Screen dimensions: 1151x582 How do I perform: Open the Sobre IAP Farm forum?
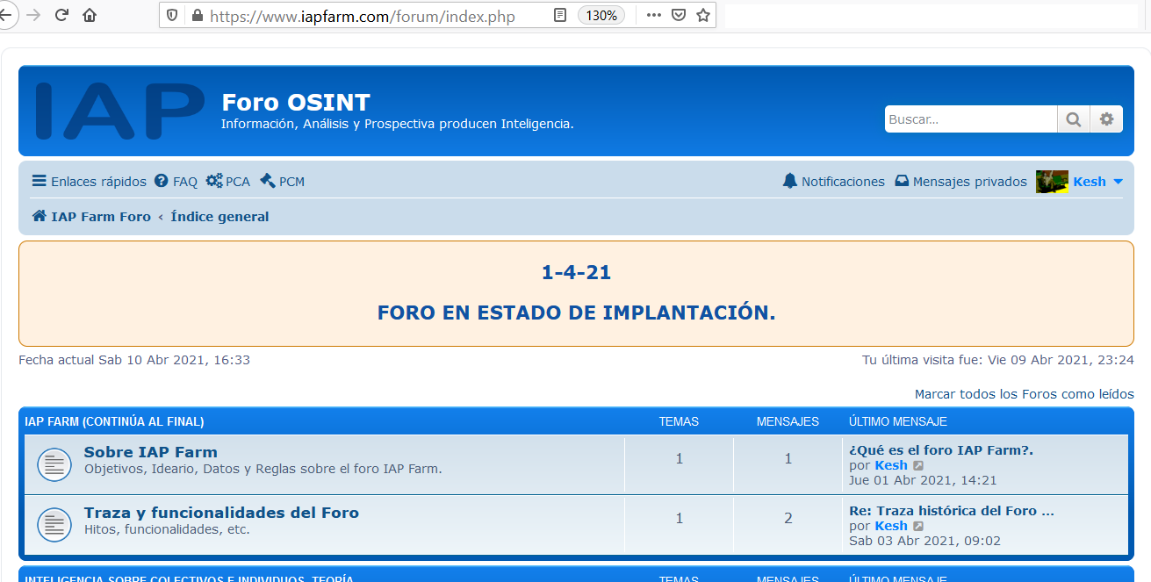[150, 452]
